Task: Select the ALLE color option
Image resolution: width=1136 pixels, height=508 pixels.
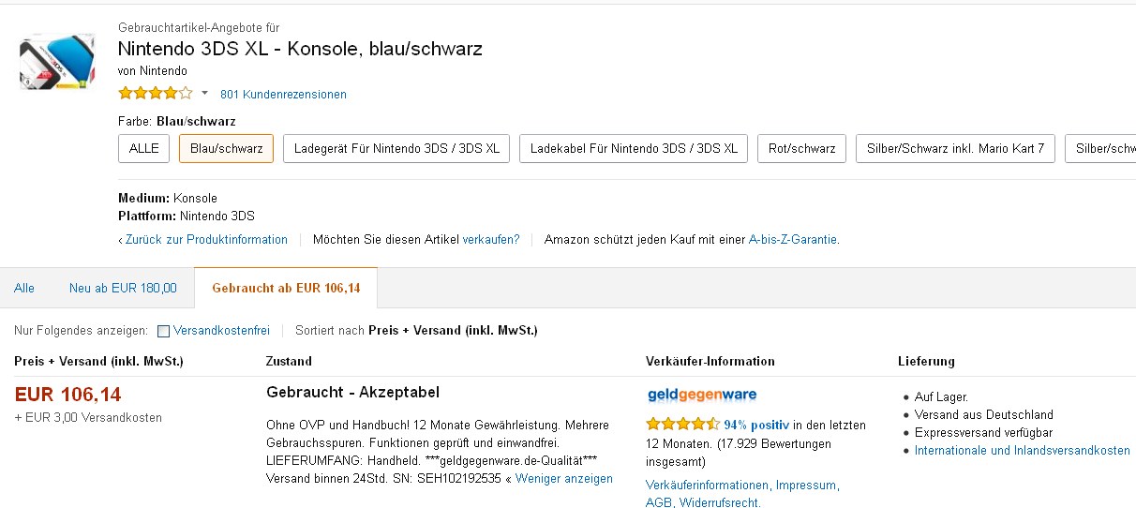Action: [143, 148]
